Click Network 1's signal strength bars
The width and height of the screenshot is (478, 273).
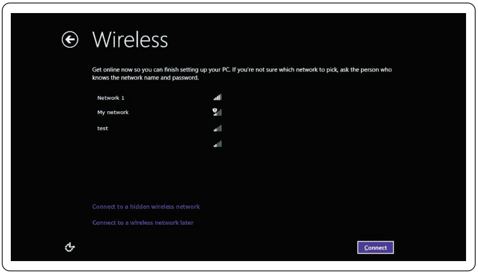(217, 98)
